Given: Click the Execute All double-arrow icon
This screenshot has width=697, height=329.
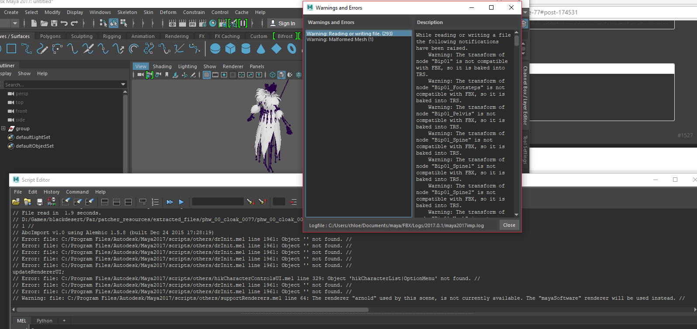Looking at the screenshot, I should (170, 202).
